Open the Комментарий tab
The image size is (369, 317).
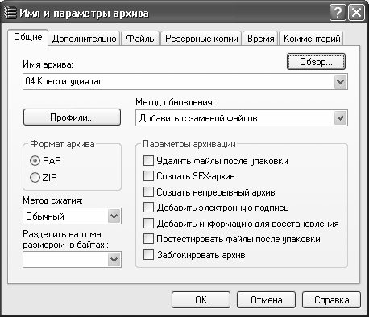(312, 39)
